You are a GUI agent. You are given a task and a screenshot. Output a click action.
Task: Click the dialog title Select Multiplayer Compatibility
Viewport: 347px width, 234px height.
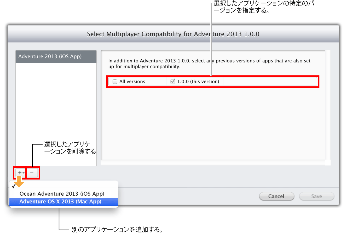pos(173,34)
